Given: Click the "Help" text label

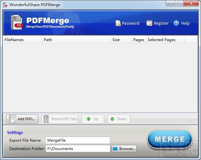Looking at the screenshot, I should pyautogui.click(x=185, y=23).
